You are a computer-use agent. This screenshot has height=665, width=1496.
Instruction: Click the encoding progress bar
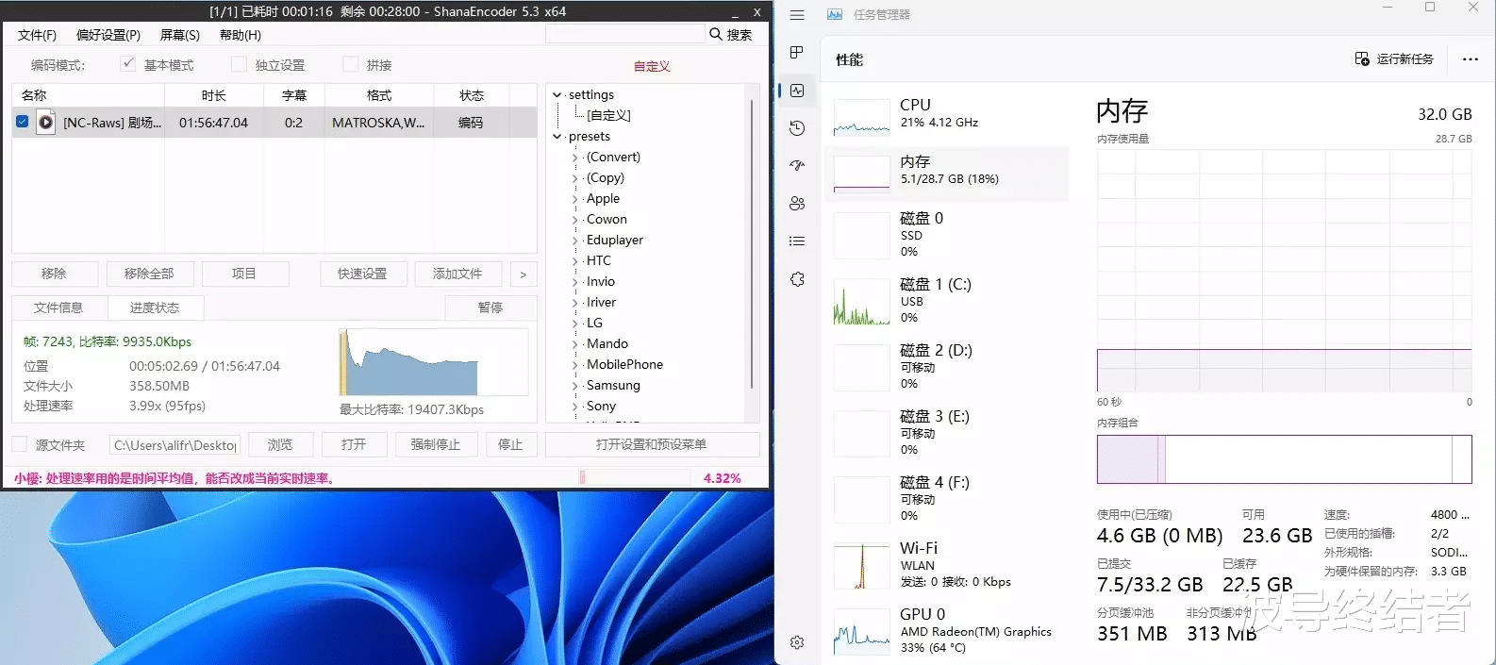(635, 477)
